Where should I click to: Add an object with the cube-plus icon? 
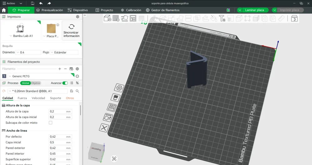tap(107, 18)
